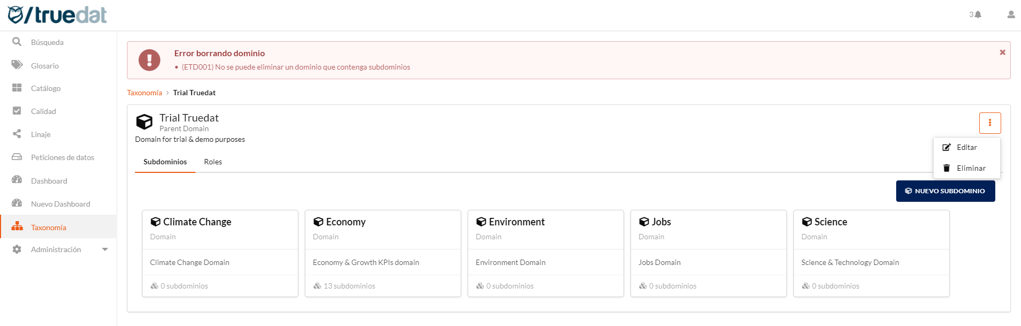Click the Economy cube icon
This screenshot has width=1021, height=326.
click(318, 222)
